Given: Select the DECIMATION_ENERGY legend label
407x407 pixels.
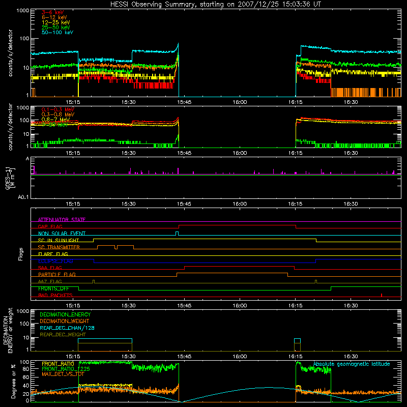Looking at the screenshot, I should [x=65, y=314].
